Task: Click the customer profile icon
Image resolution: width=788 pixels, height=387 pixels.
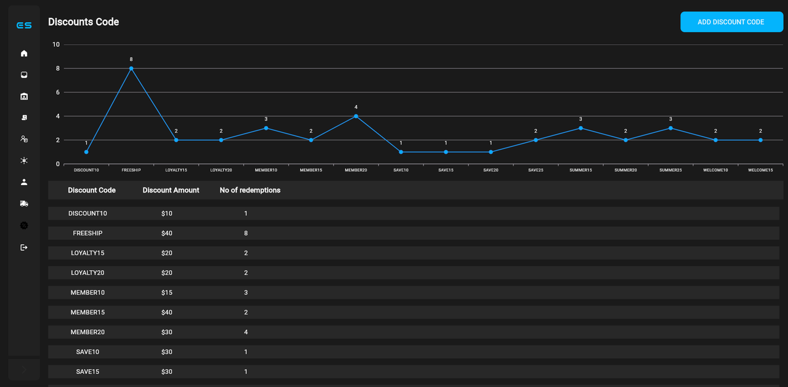Action: pyautogui.click(x=24, y=182)
